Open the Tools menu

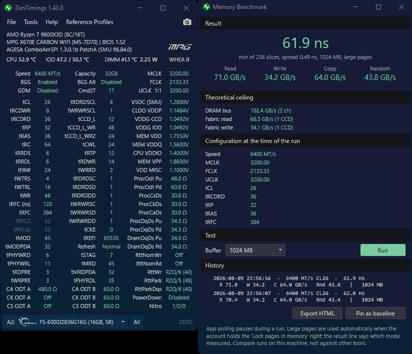(x=31, y=22)
